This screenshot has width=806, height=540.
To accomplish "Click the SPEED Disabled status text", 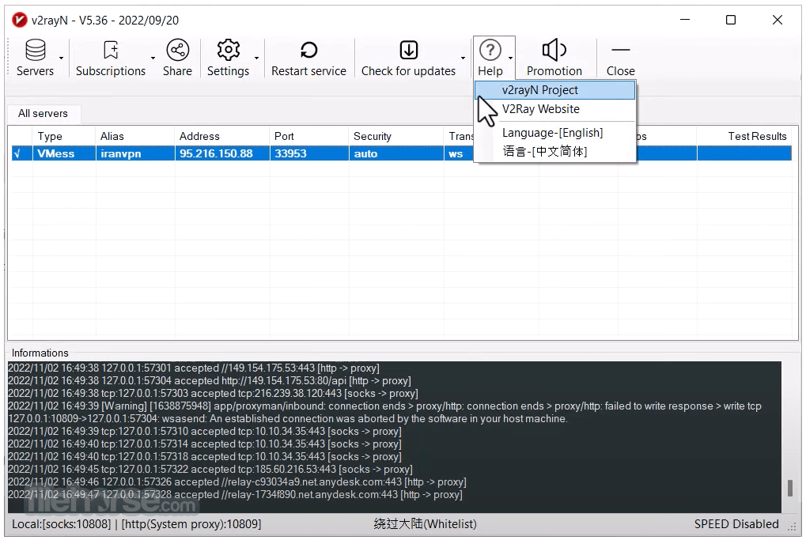I will [736, 524].
